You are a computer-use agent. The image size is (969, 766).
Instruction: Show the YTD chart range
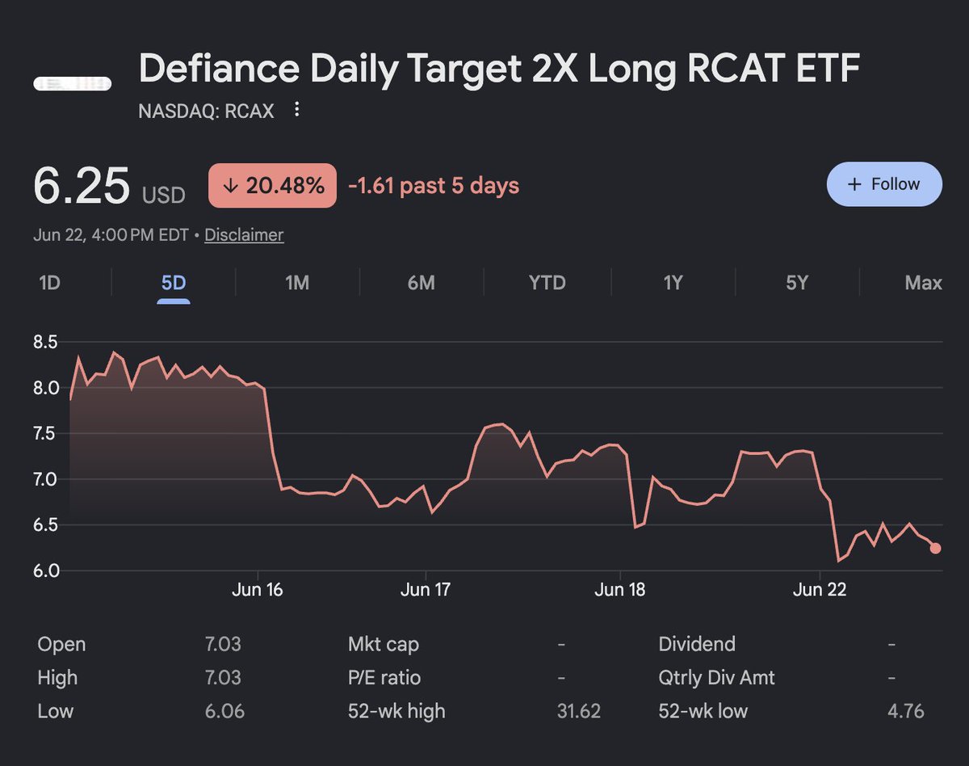pos(547,283)
